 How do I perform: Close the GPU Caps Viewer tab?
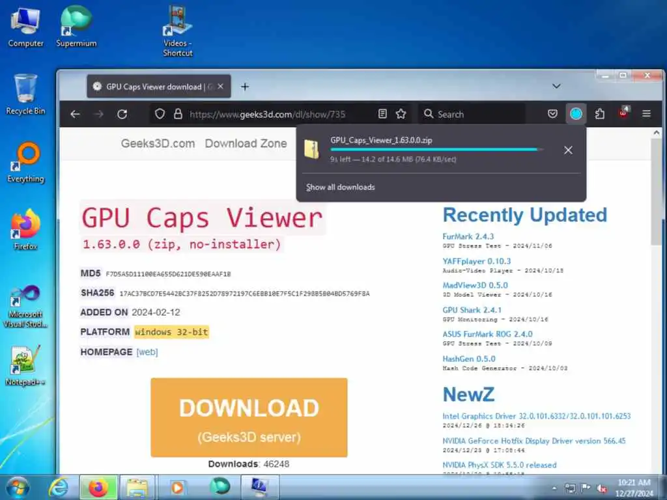[x=220, y=87]
